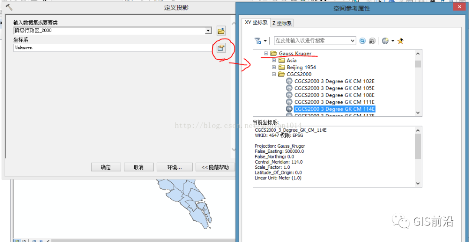Click the globe icon beside CM 102E
The image size is (469, 242).
click(289, 81)
